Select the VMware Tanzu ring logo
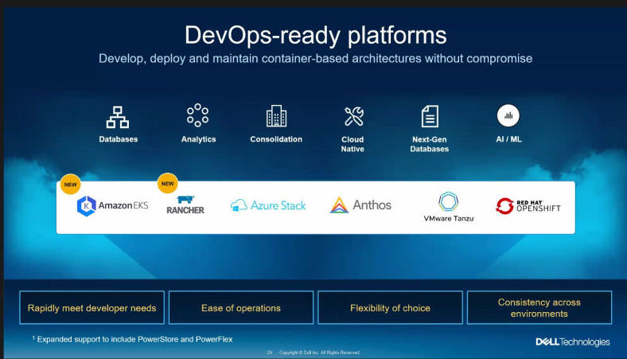 point(448,201)
